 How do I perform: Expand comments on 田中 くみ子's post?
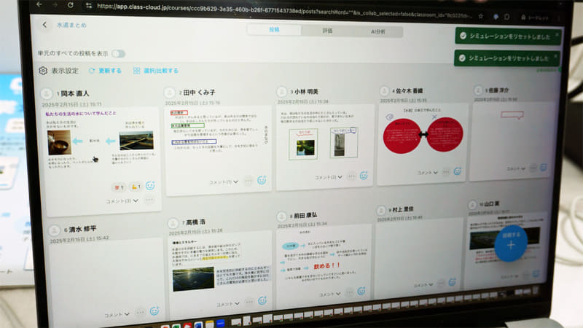click(x=223, y=182)
